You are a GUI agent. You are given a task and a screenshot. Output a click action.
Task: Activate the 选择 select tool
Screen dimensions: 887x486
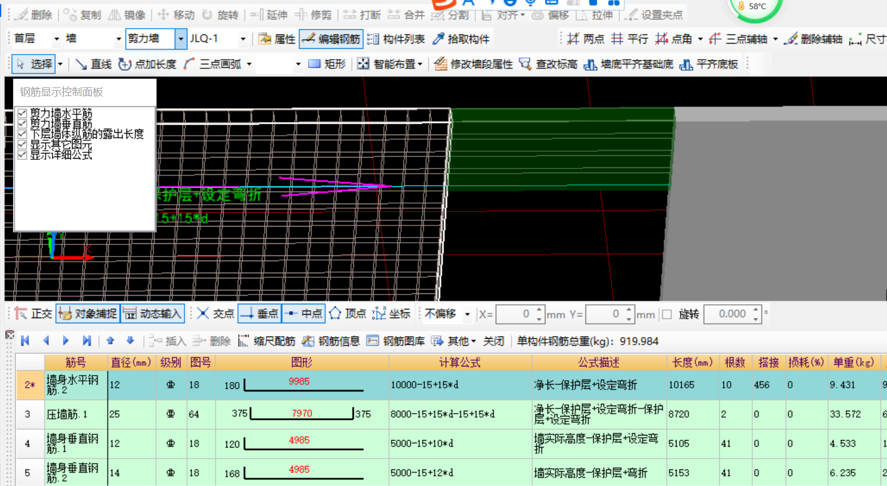click(35, 64)
